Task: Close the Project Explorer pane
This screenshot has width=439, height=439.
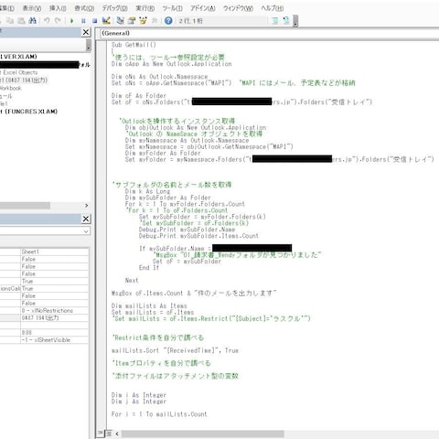Action: 86,32
